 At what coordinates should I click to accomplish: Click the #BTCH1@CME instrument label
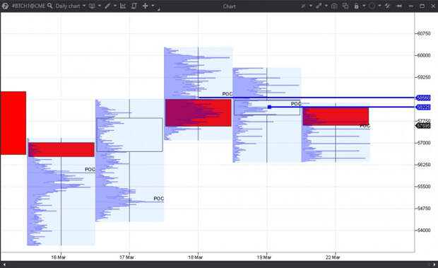(28, 6)
